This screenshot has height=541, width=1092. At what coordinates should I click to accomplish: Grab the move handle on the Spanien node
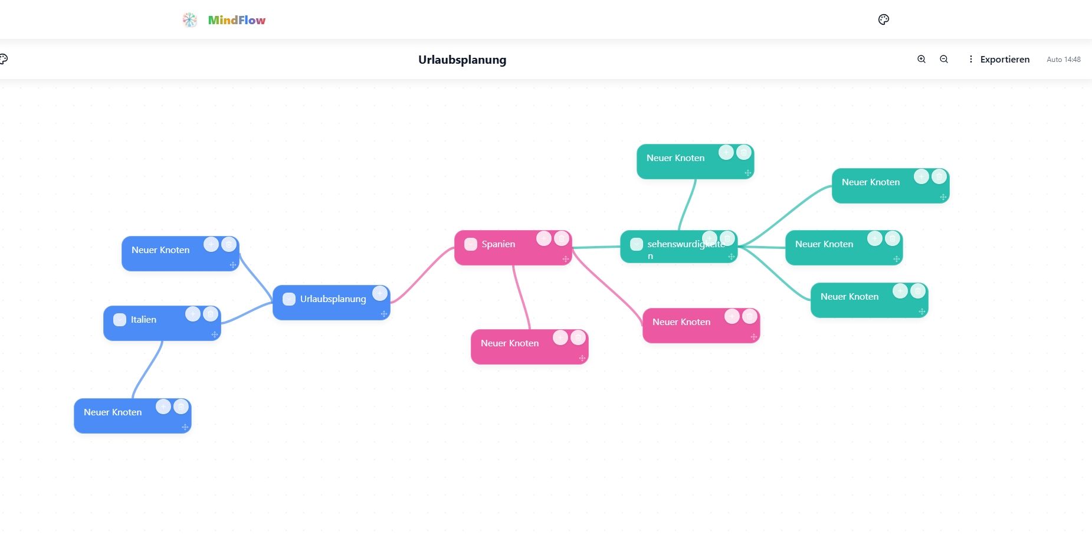565,259
